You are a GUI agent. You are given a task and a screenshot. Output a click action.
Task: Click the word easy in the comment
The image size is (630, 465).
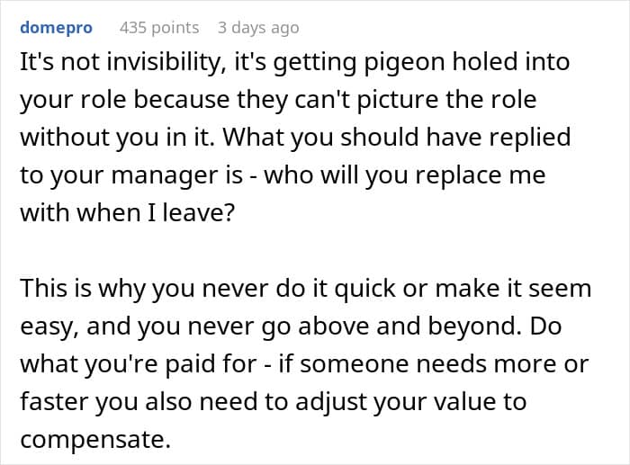coord(49,326)
